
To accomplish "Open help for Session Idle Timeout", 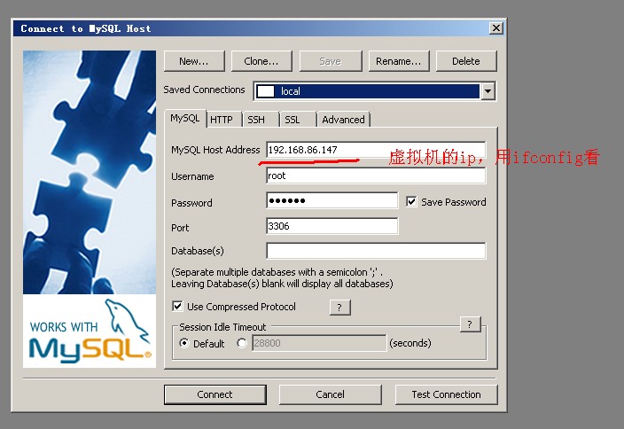I will (470, 324).
